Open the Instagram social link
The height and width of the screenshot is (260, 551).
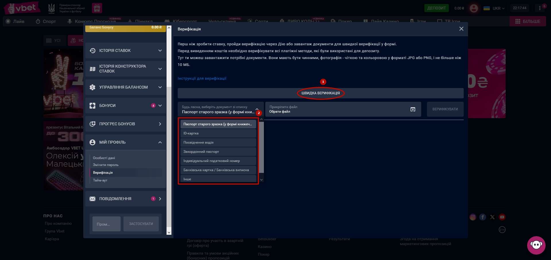click(x=473, y=217)
